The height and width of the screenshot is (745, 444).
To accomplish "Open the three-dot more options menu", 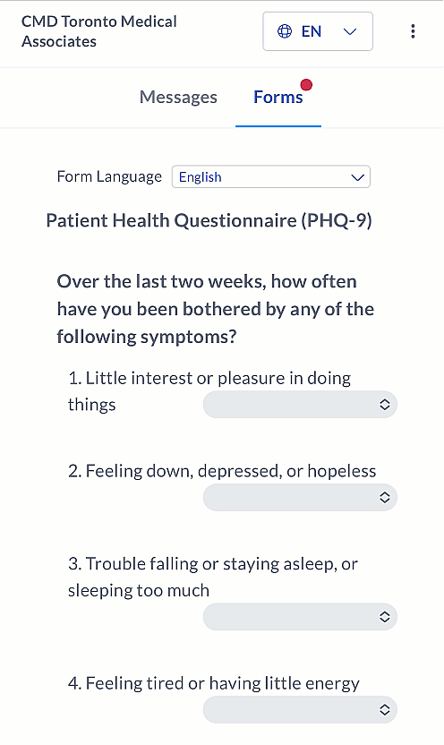I will pyautogui.click(x=413, y=31).
